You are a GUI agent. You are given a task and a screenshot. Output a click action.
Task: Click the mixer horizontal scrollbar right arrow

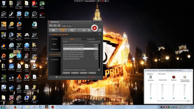pos(190,101)
